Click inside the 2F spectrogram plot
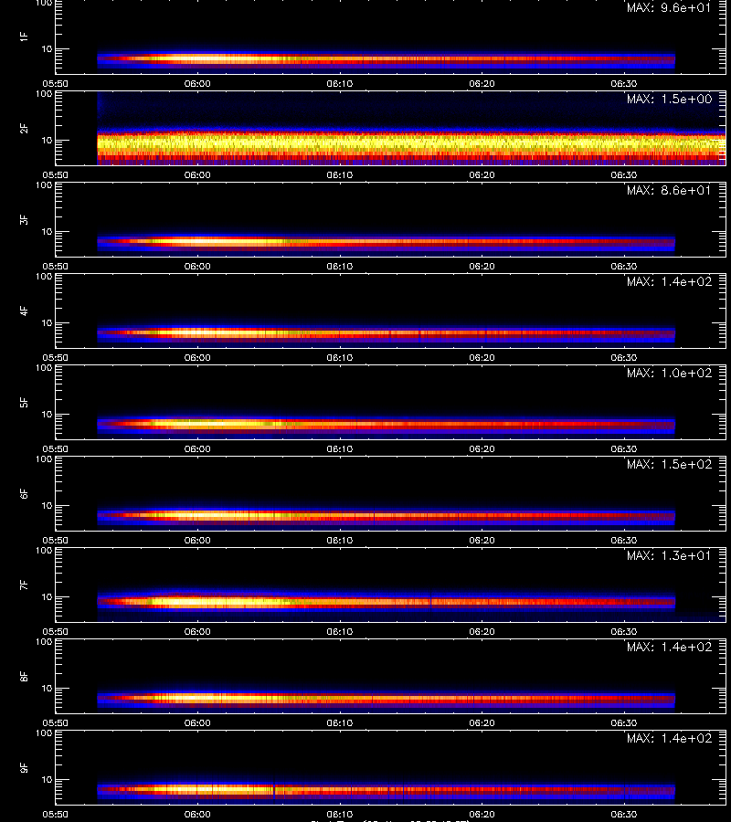 coord(390,129)
